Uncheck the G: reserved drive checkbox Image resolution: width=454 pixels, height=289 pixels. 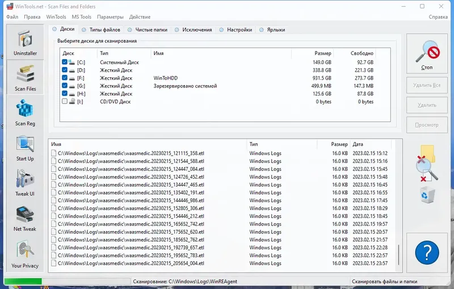click(x=65, y=85)
